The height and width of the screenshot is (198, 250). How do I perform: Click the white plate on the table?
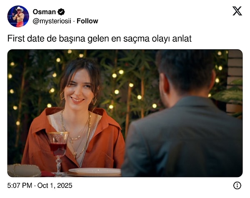pyautogui.click(x=95, y=171)
